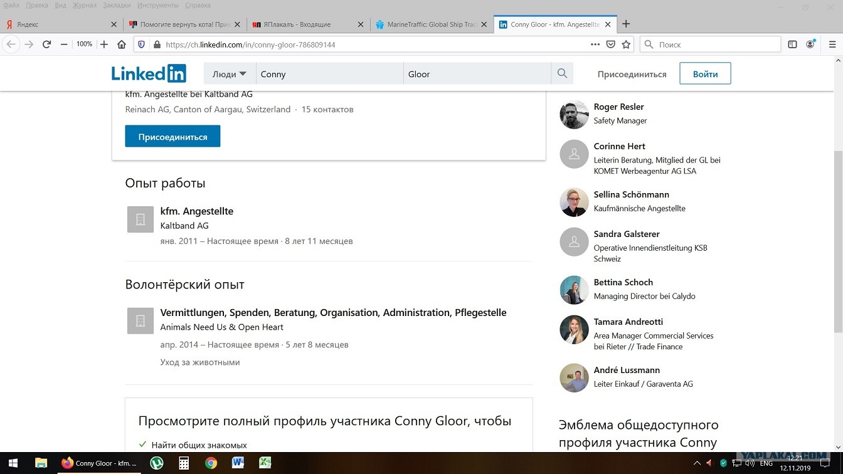This screenshot has width=843, height=474.
Task: Open Microsoft Excel from taskbar
Action: [265, 463]
